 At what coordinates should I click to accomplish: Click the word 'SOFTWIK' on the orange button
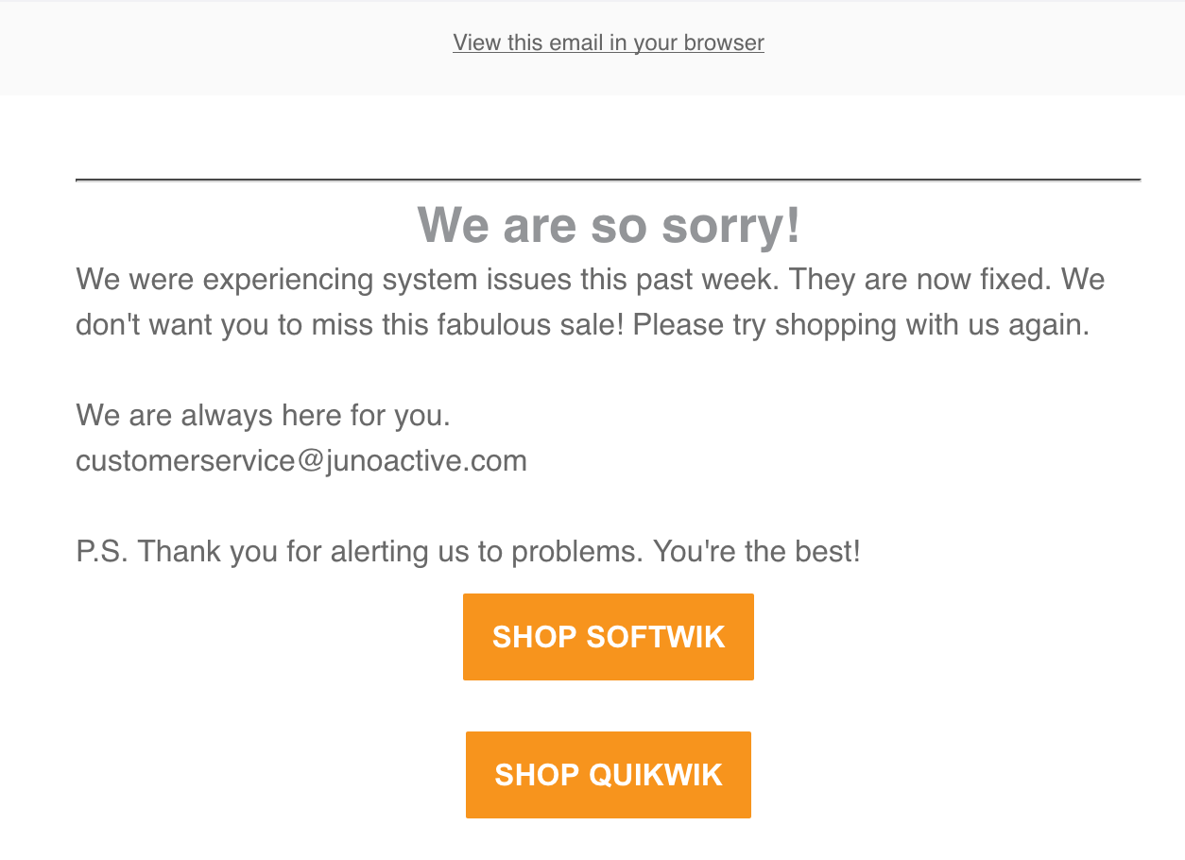(x=655, y=637)
